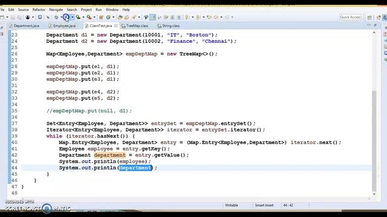Switch to the Java EE perspective icon
The width and height of the screenshot is (387, 217).
point(379,17)
